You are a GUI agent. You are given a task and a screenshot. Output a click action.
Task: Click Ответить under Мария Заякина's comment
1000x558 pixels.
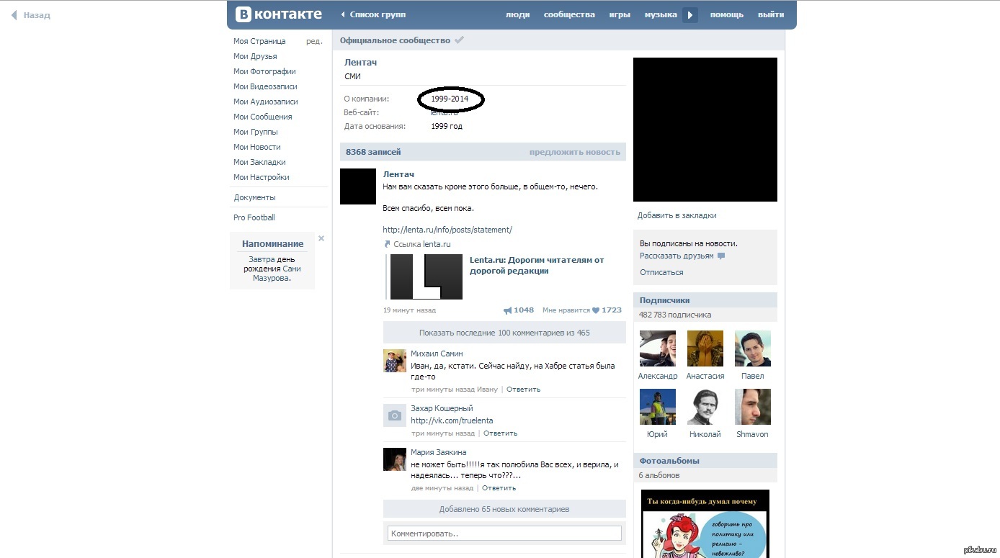click(x=499, y=487)
